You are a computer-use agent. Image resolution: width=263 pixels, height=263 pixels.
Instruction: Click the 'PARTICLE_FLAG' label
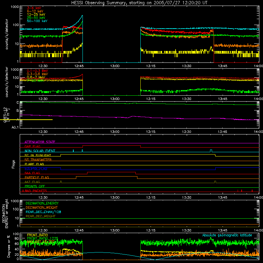(36, 177)
